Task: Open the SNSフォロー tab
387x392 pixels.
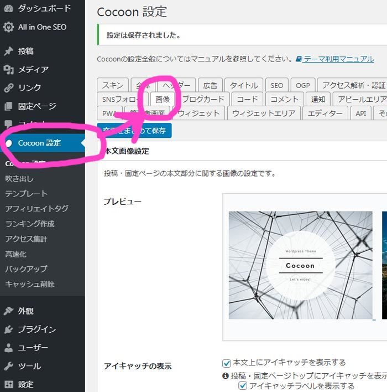Action: (122, 99)
